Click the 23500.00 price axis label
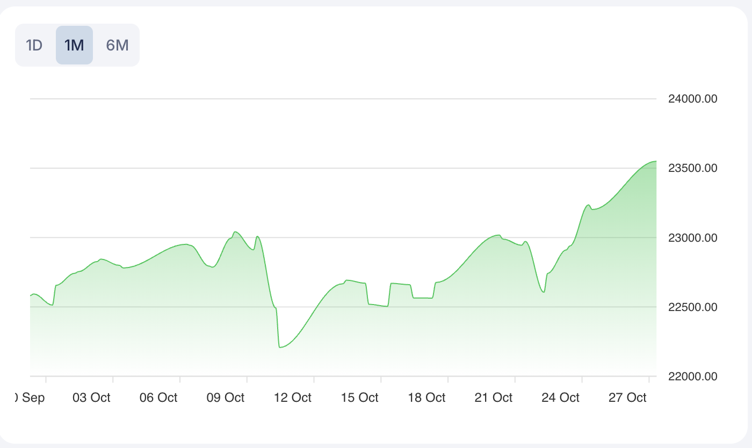This screenshot has width=752, height=448. click(692, 168)
